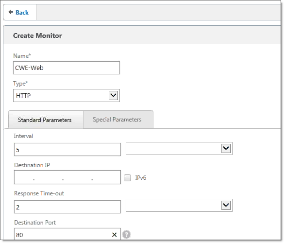Click the Back arrow icon

[x=11, y=12]
